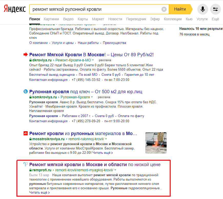Switch to the Картинки tab
Image resolution: width=223 pixels, height=199 pixels.
[51, 19]
